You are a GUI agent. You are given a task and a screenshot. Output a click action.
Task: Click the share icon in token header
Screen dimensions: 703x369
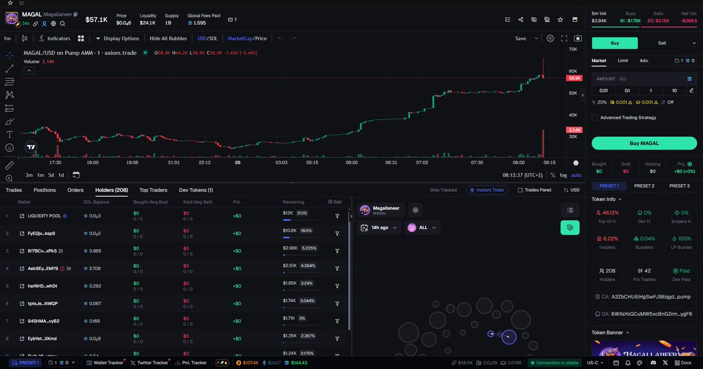(x=521, y=19)
